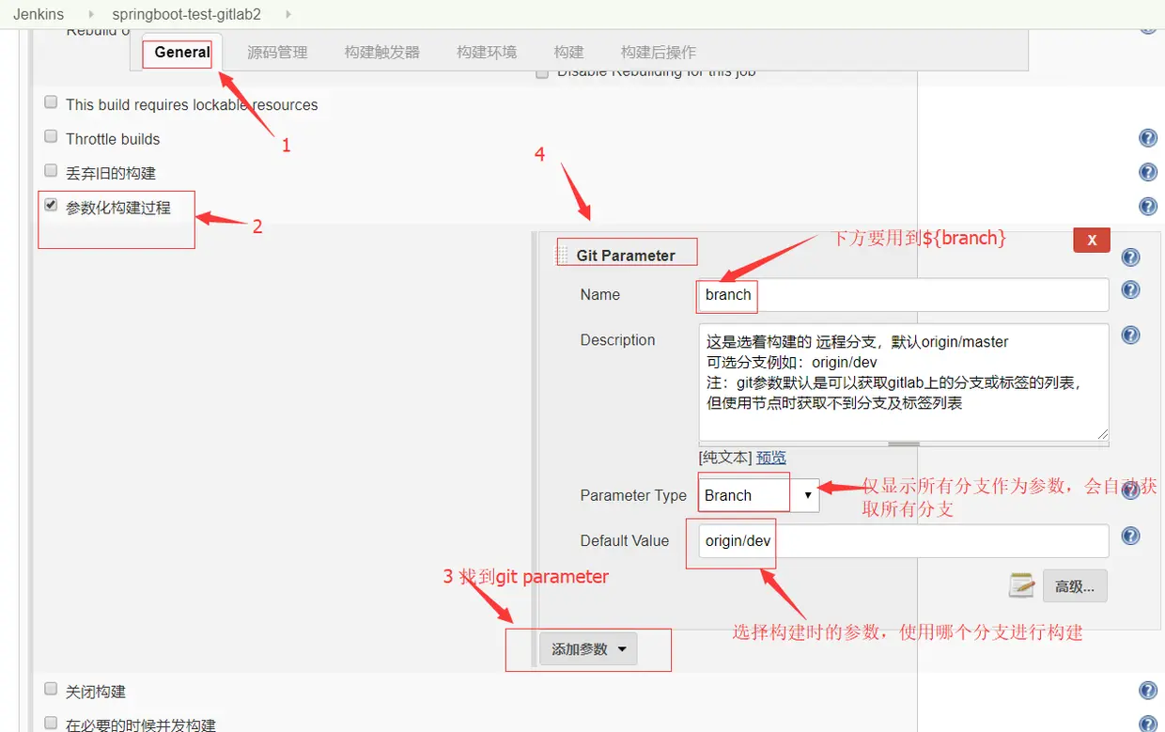Click the 预览 link under Description
Screen dimensions: 1165x732
(x=769, y=458)
